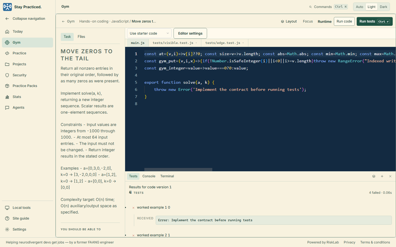
Task: Open the Use starter code dropdown
Action: coord(149,33)
